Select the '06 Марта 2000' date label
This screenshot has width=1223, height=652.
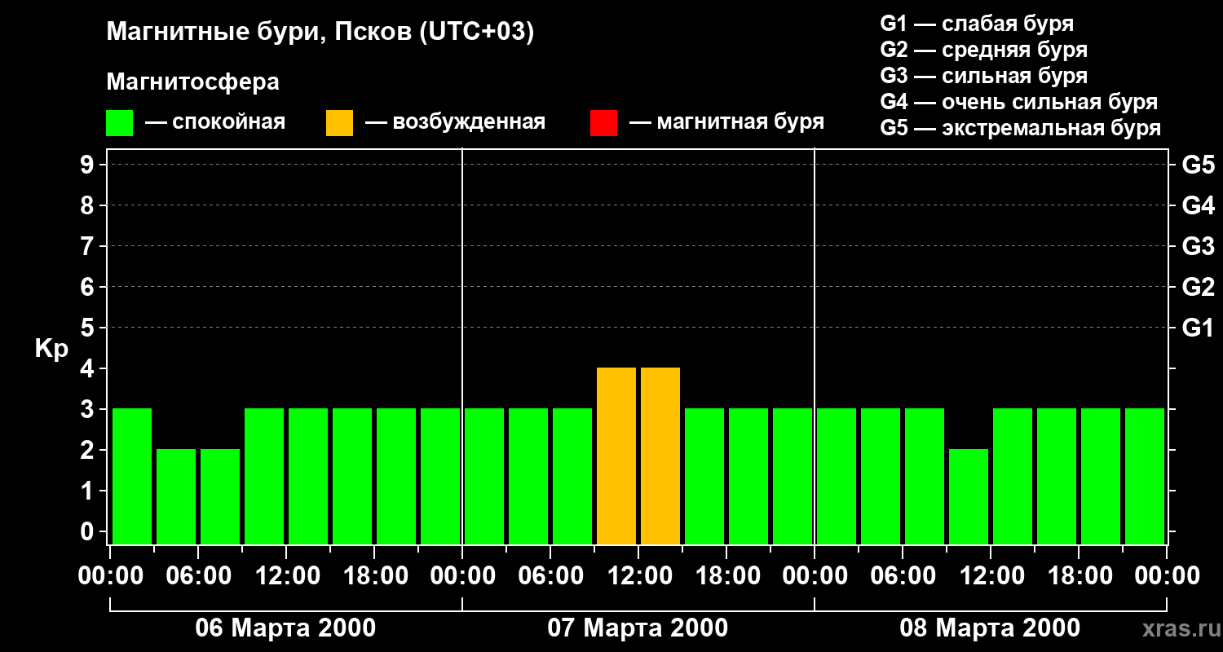(285, 628)
